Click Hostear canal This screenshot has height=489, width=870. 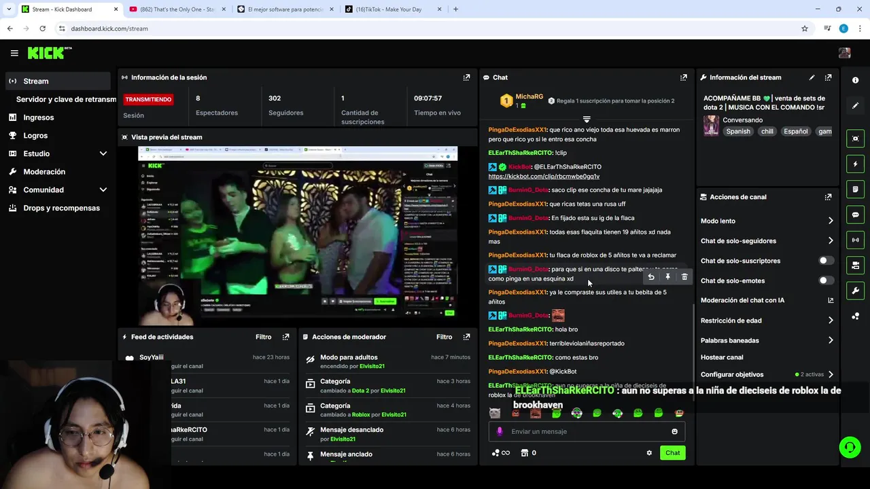722,357
